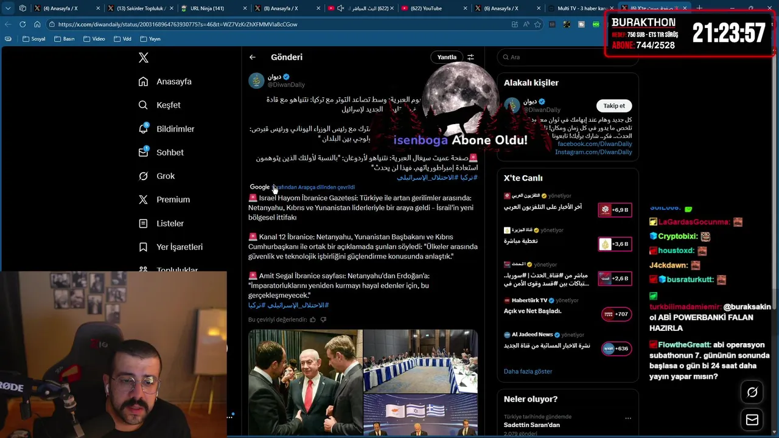Open the Vdd bookmarks folder
This screenshot has height=438, width=779.
tap(123, 39)
